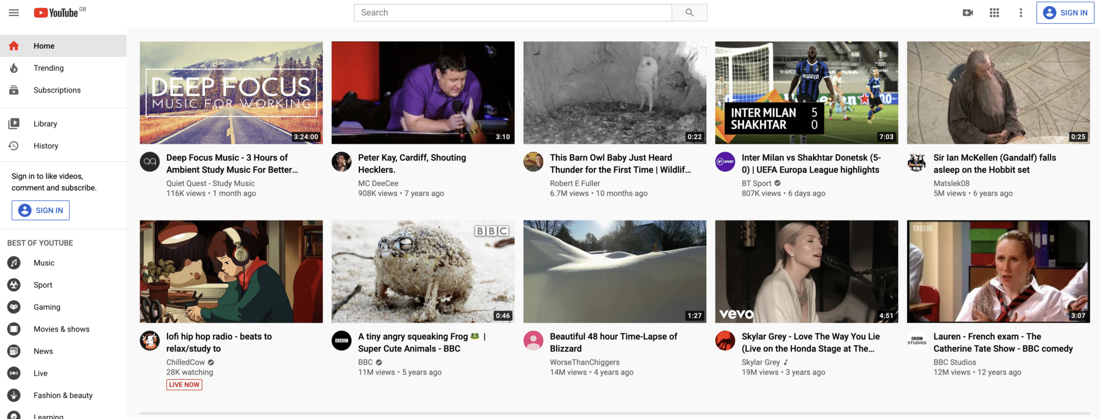Select Trending in the sidebar
The height and width of the screenshot is (419, 1100).
[x=63, y=68]
